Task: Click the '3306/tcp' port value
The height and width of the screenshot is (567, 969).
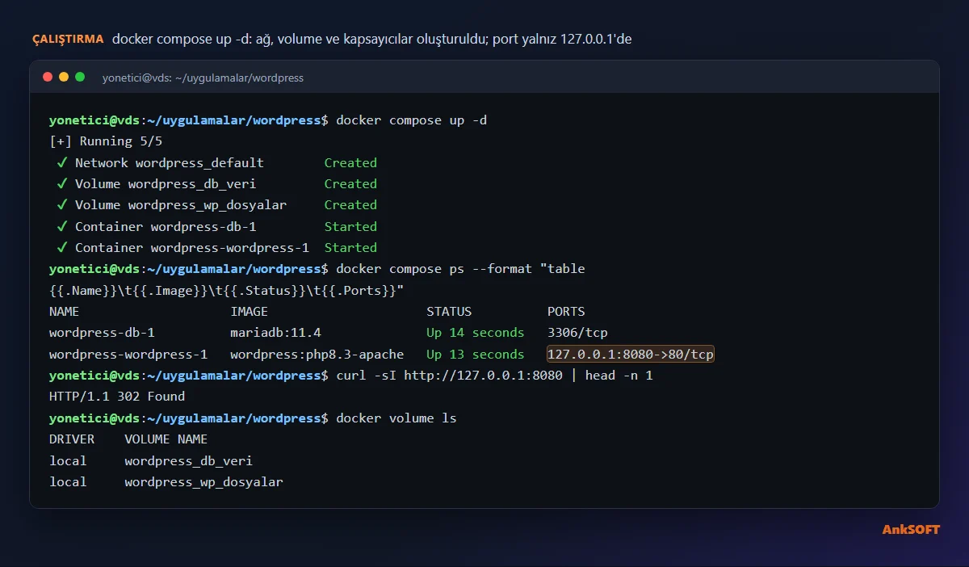Action: 577,333
